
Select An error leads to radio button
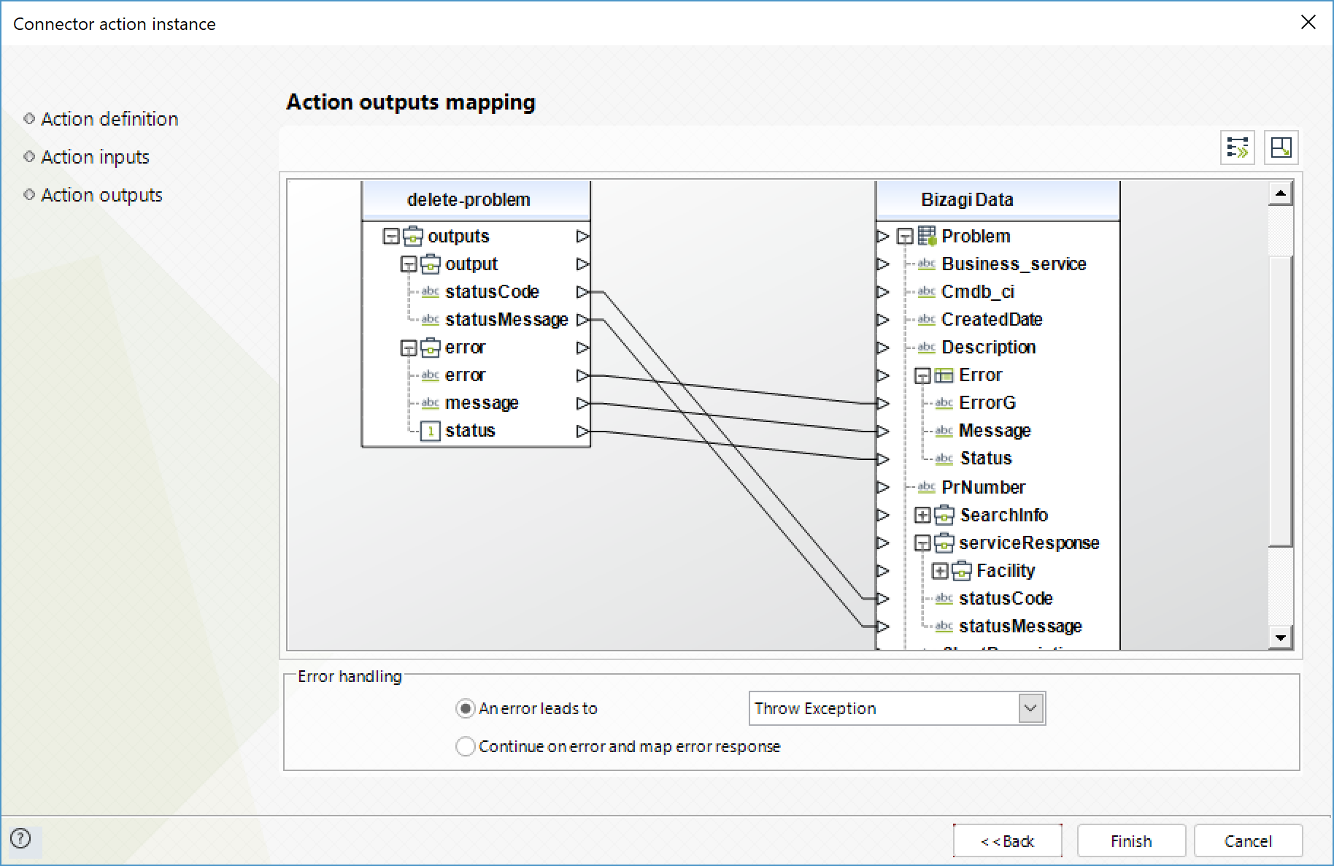[x=465, y=708]
